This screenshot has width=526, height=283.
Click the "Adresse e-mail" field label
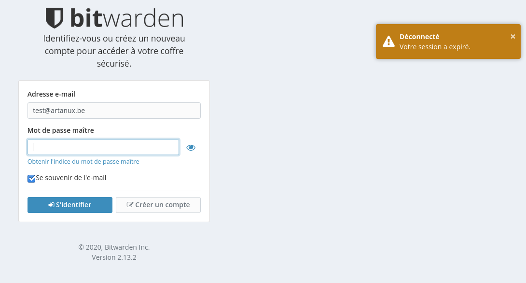coord(51,94)
